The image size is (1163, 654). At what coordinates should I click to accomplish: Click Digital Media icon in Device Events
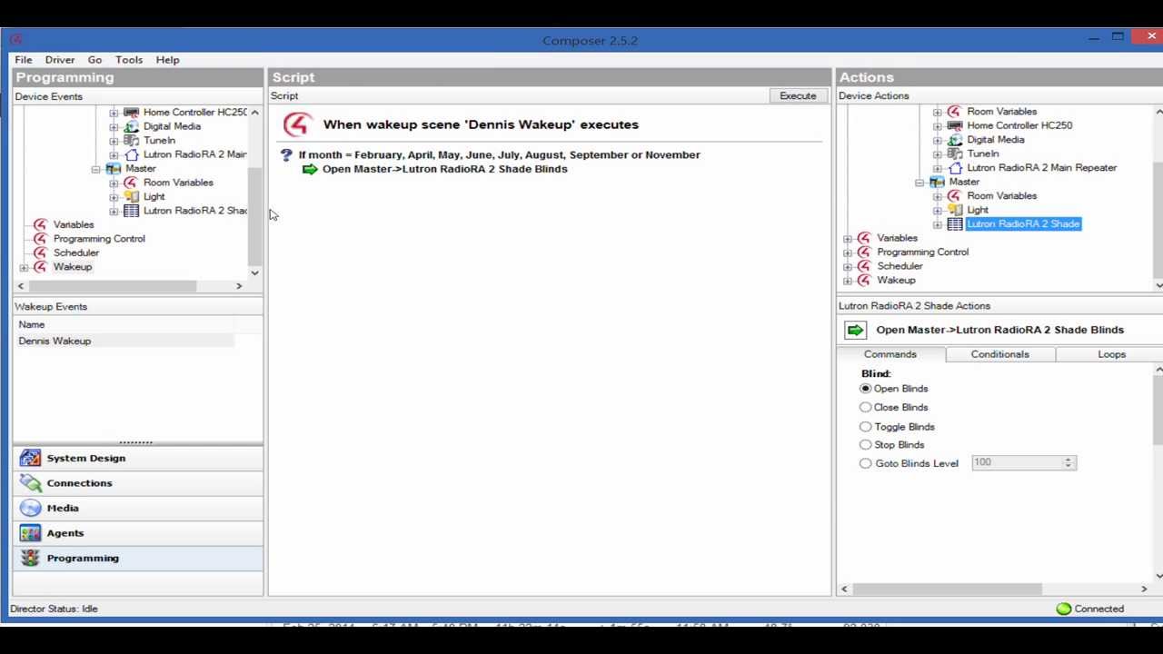131,126
